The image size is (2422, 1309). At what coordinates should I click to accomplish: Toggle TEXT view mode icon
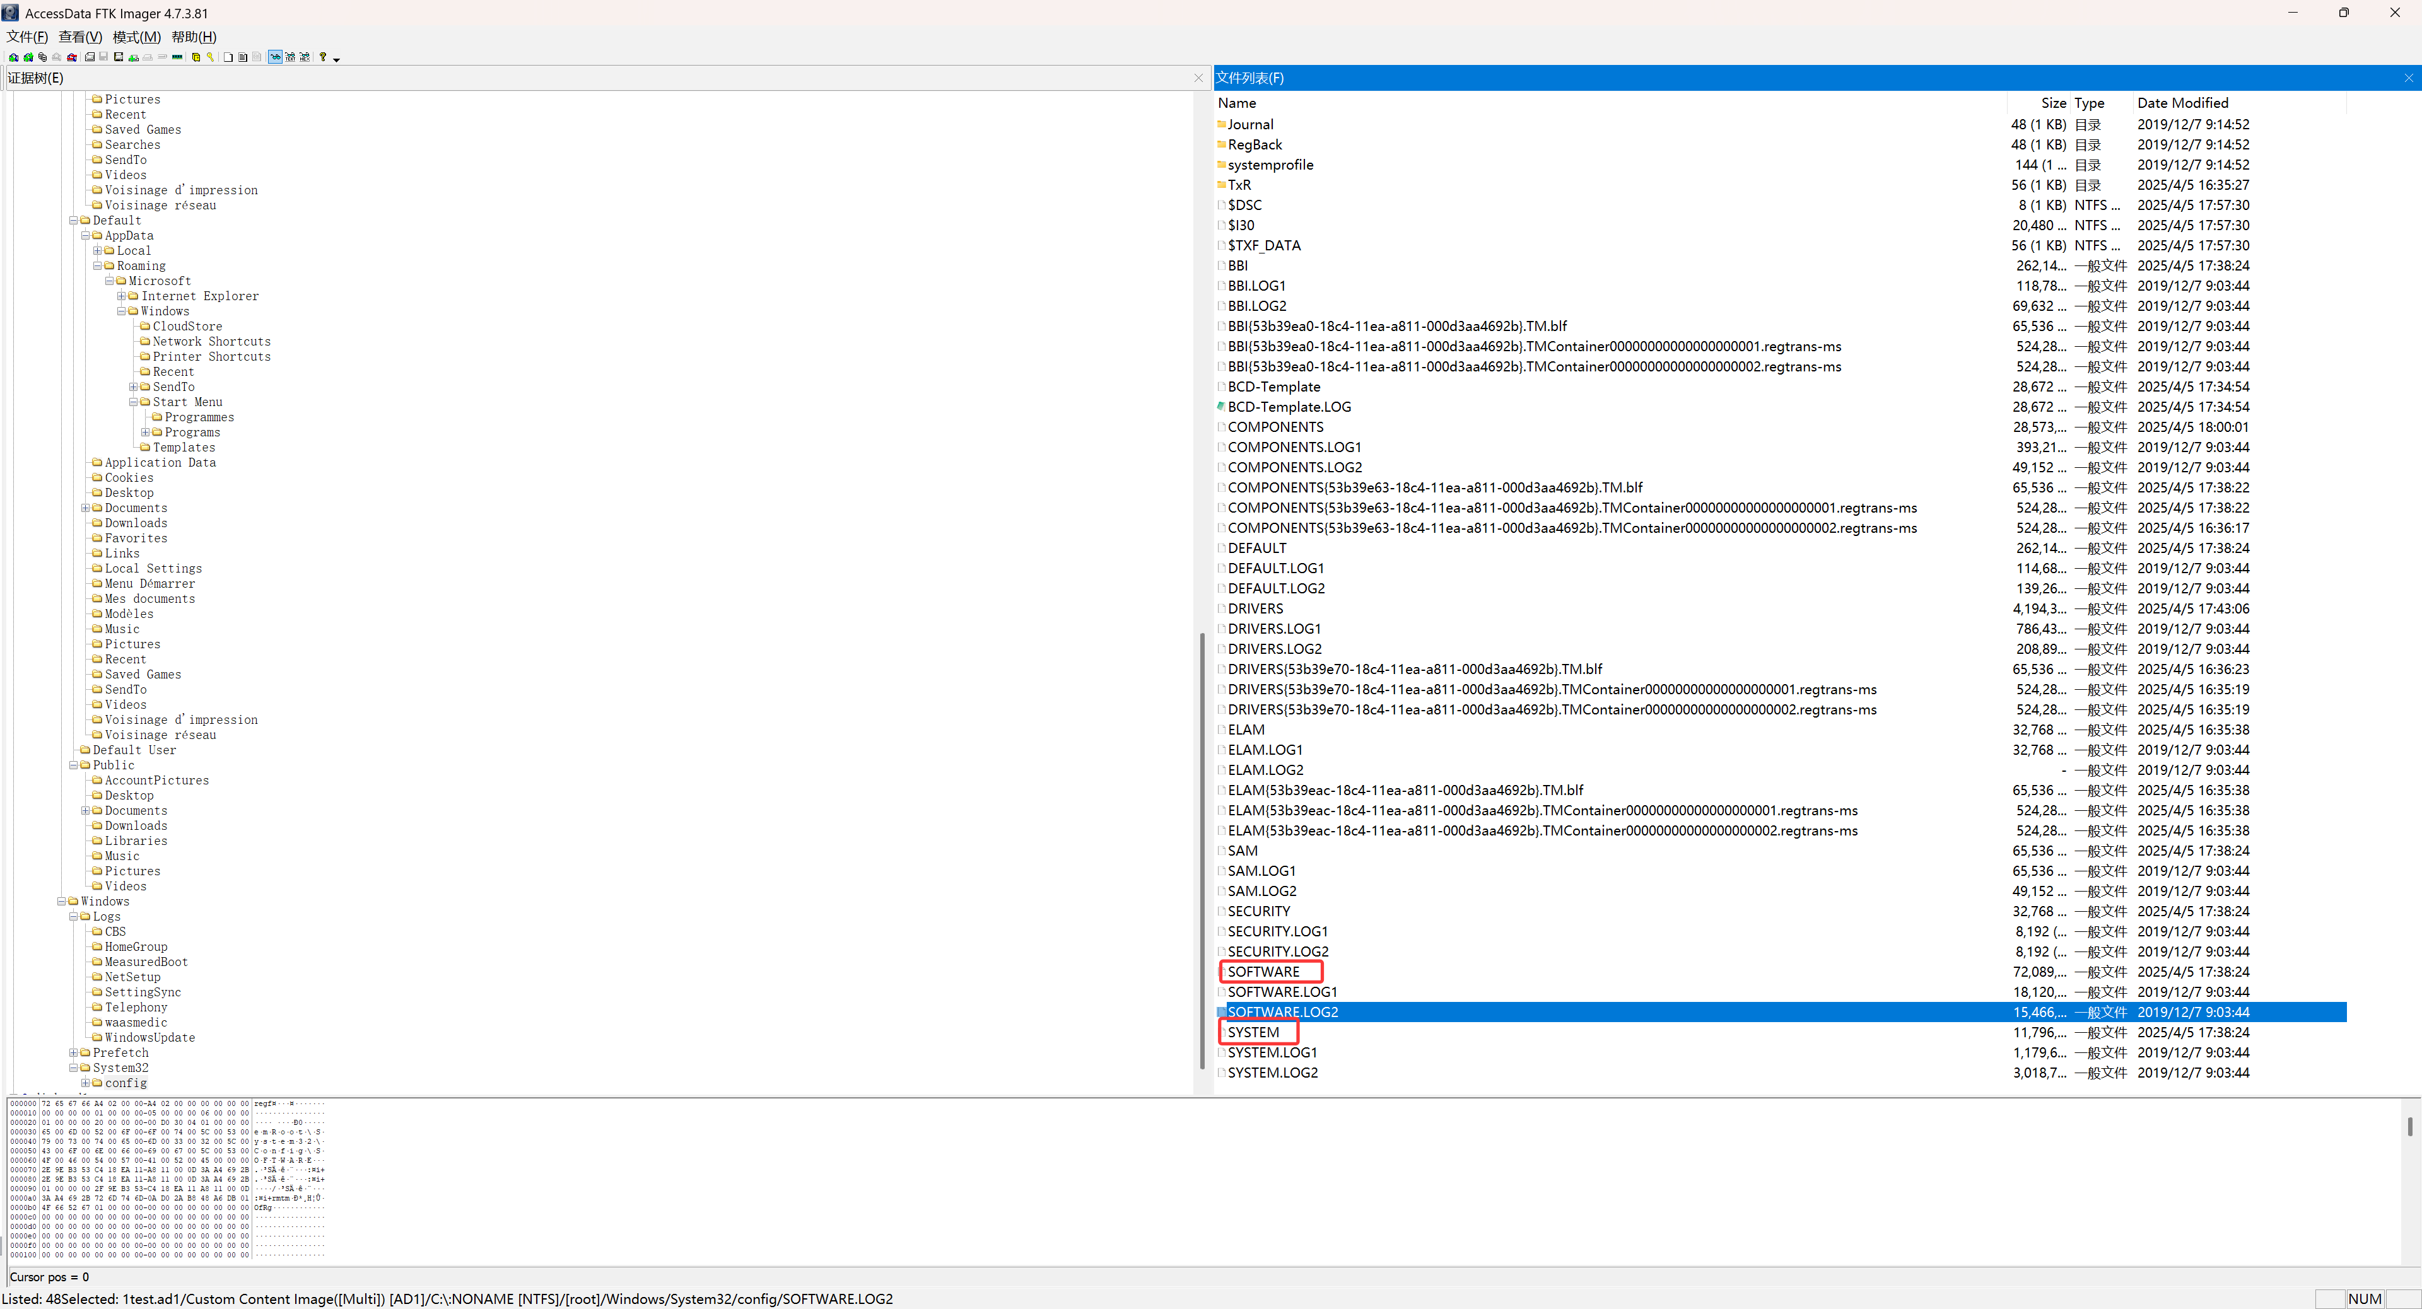pos(290,57)
